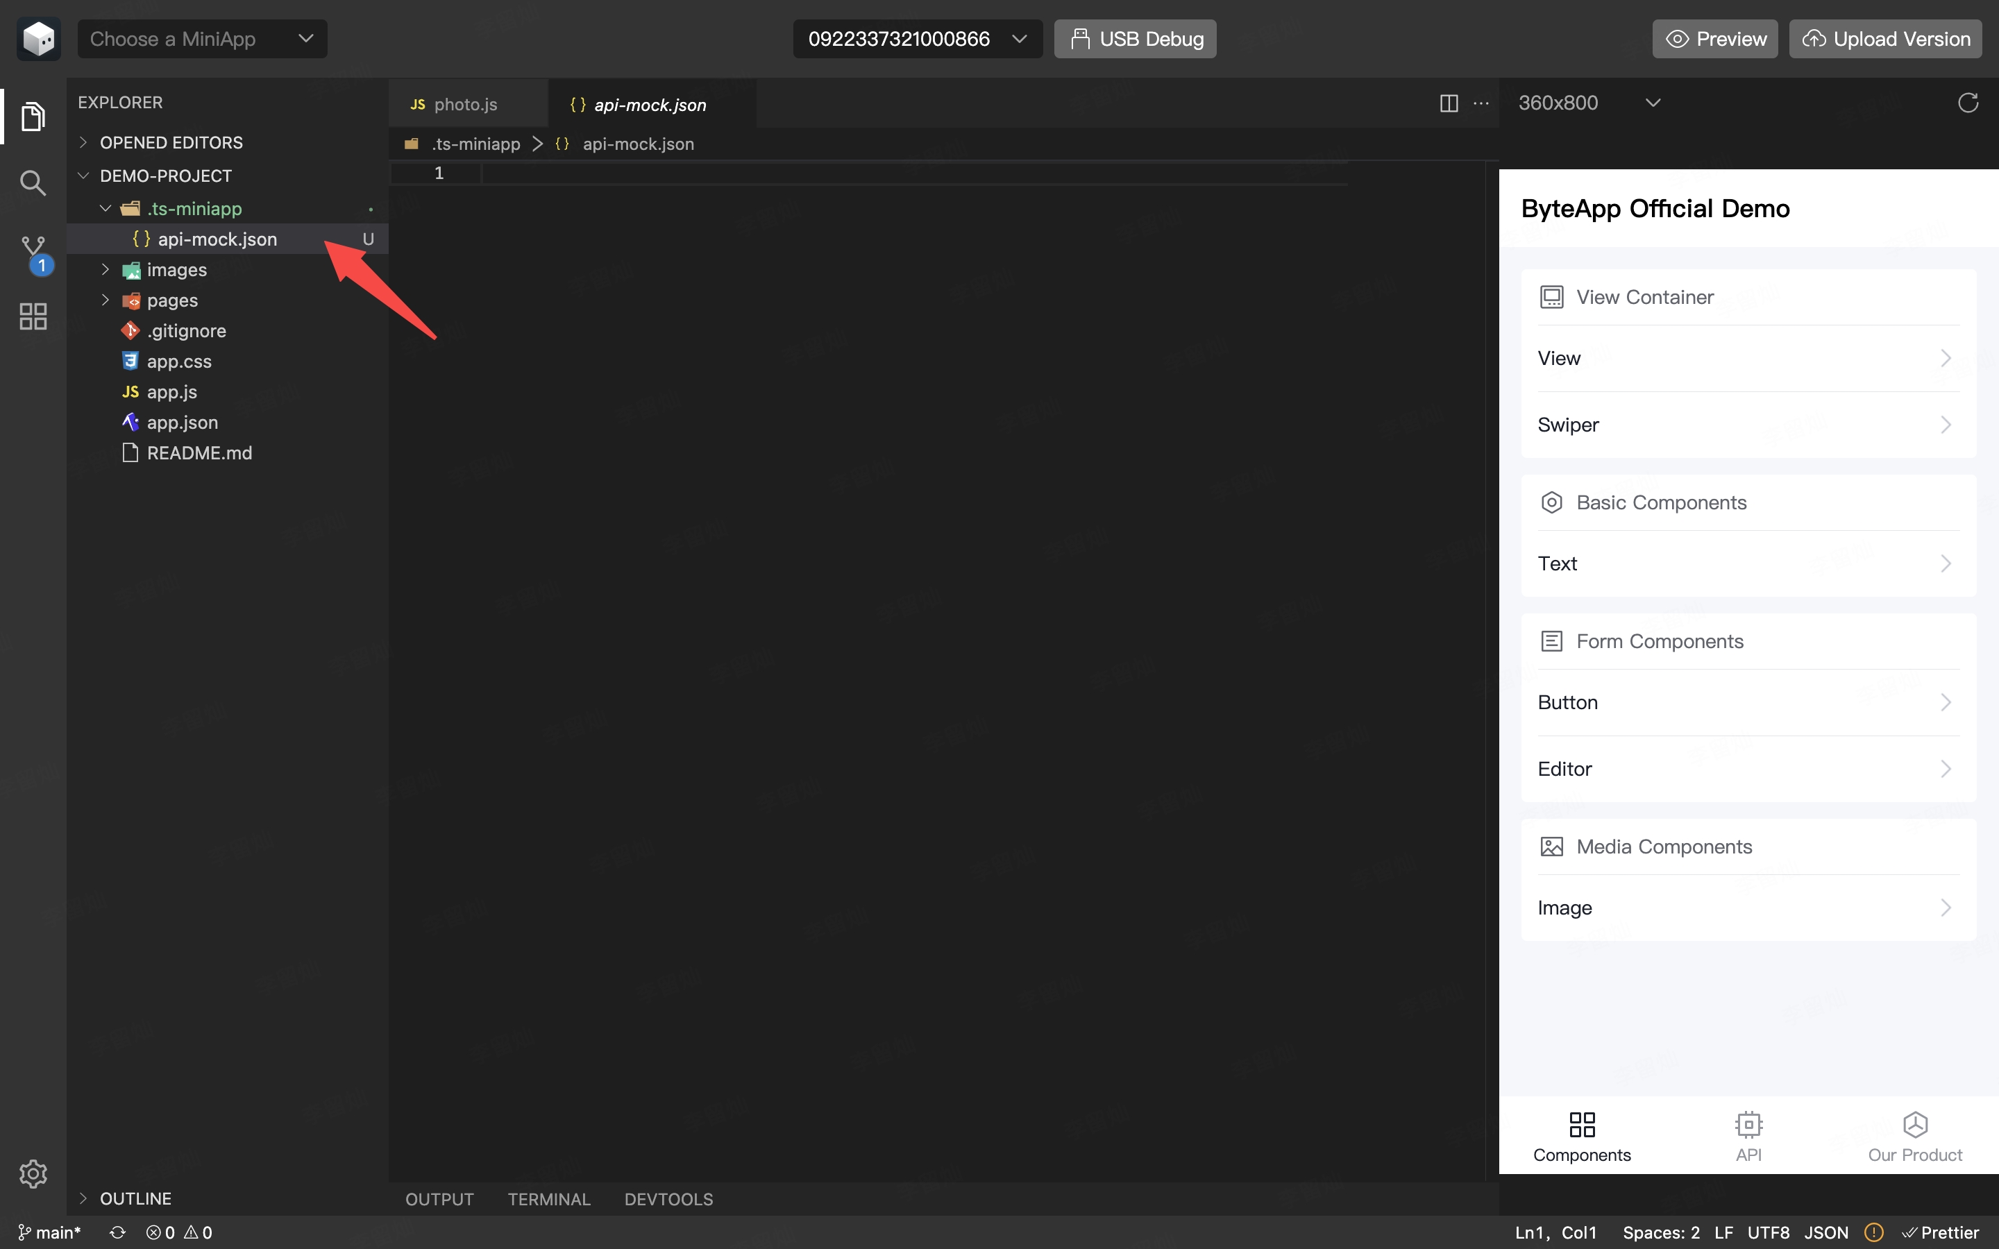This screenshot has height=1249, width=1999.
Task: Select the api-mock.json editor tab
Action: click(x=652, y=104)
